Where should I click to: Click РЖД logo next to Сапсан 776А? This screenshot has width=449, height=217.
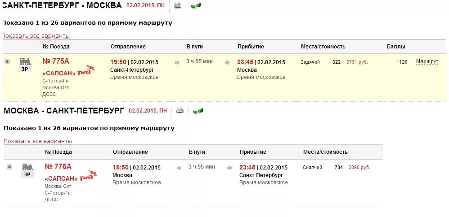click(x=88, y=175)
